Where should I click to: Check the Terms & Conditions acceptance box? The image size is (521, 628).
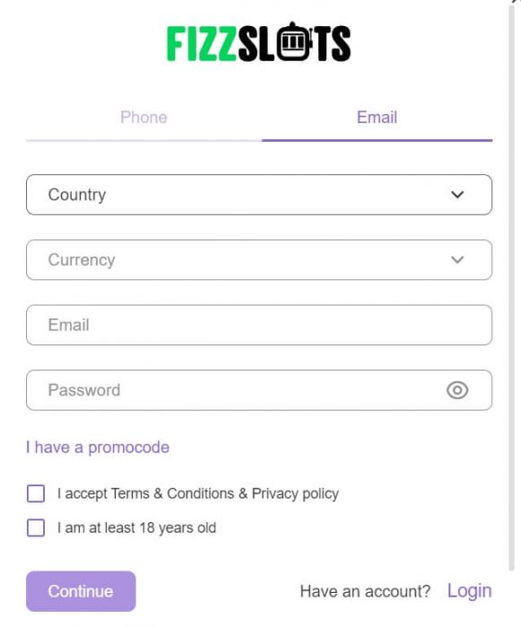(x=36, y=493)
